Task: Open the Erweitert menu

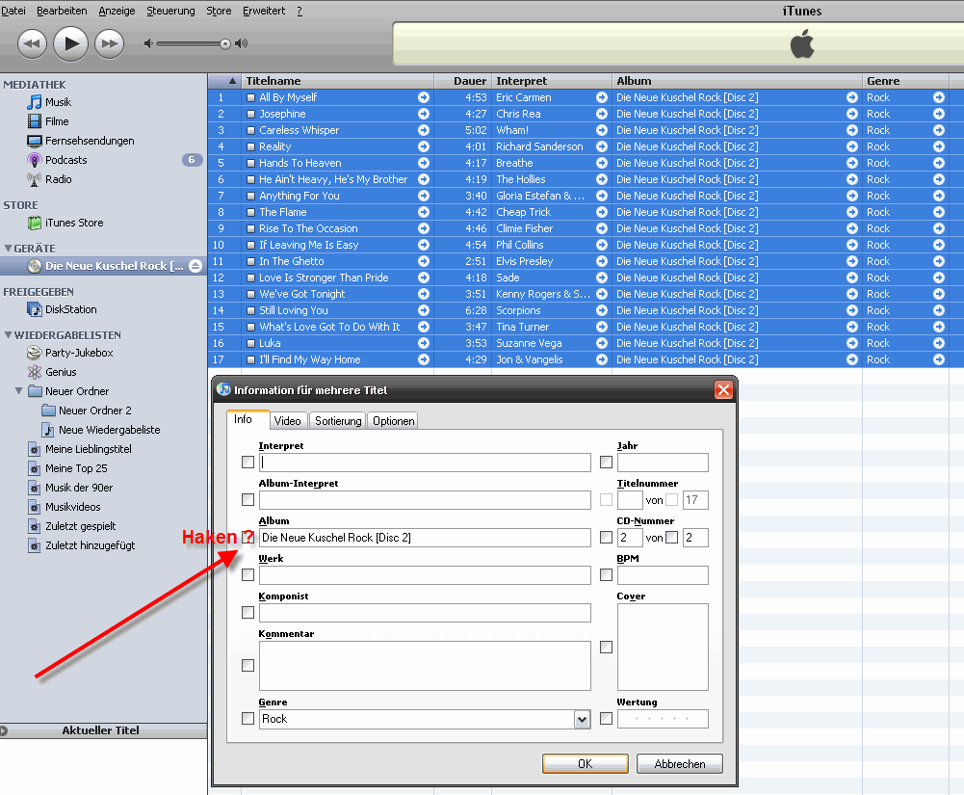Action: 264,11
